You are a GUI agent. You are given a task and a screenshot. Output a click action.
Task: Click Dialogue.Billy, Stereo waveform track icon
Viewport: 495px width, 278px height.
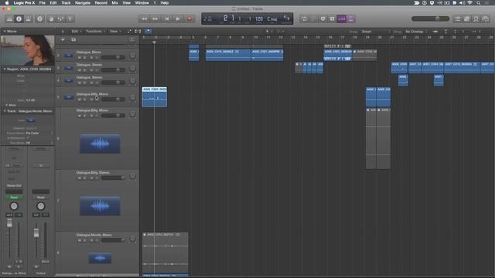tap(100, 206)
